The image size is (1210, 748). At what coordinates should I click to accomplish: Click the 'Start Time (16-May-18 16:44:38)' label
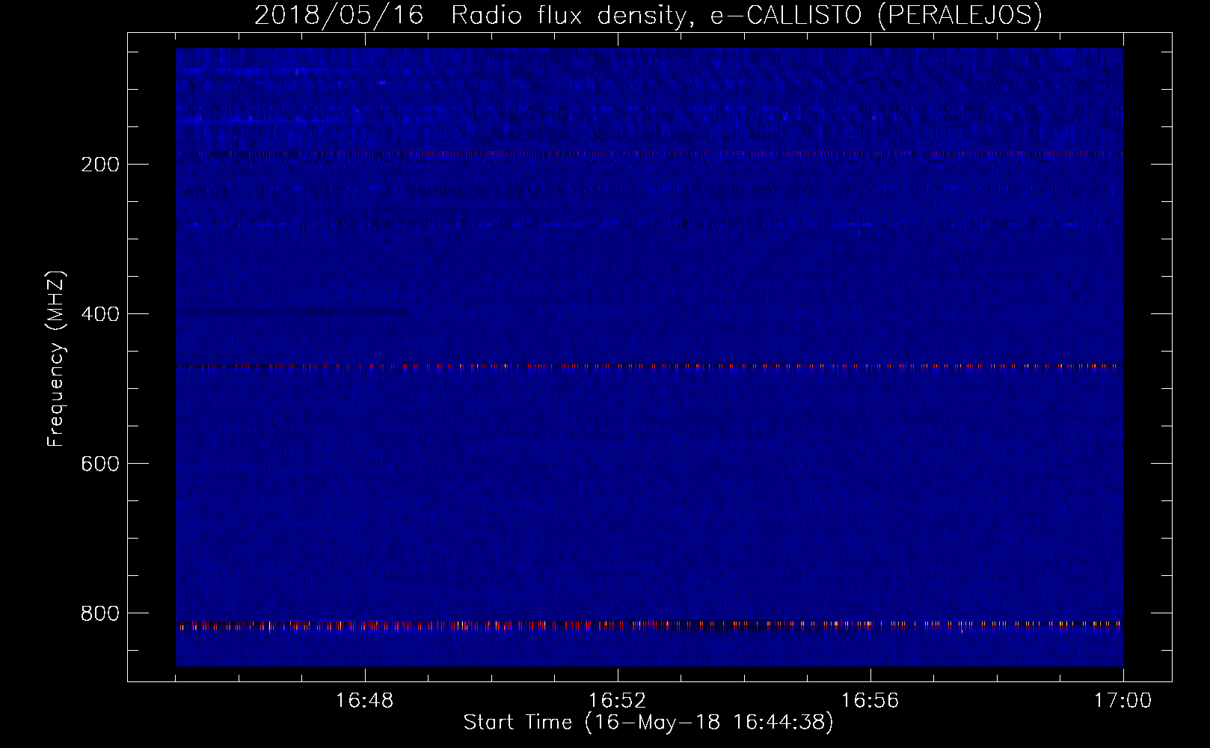648,723
